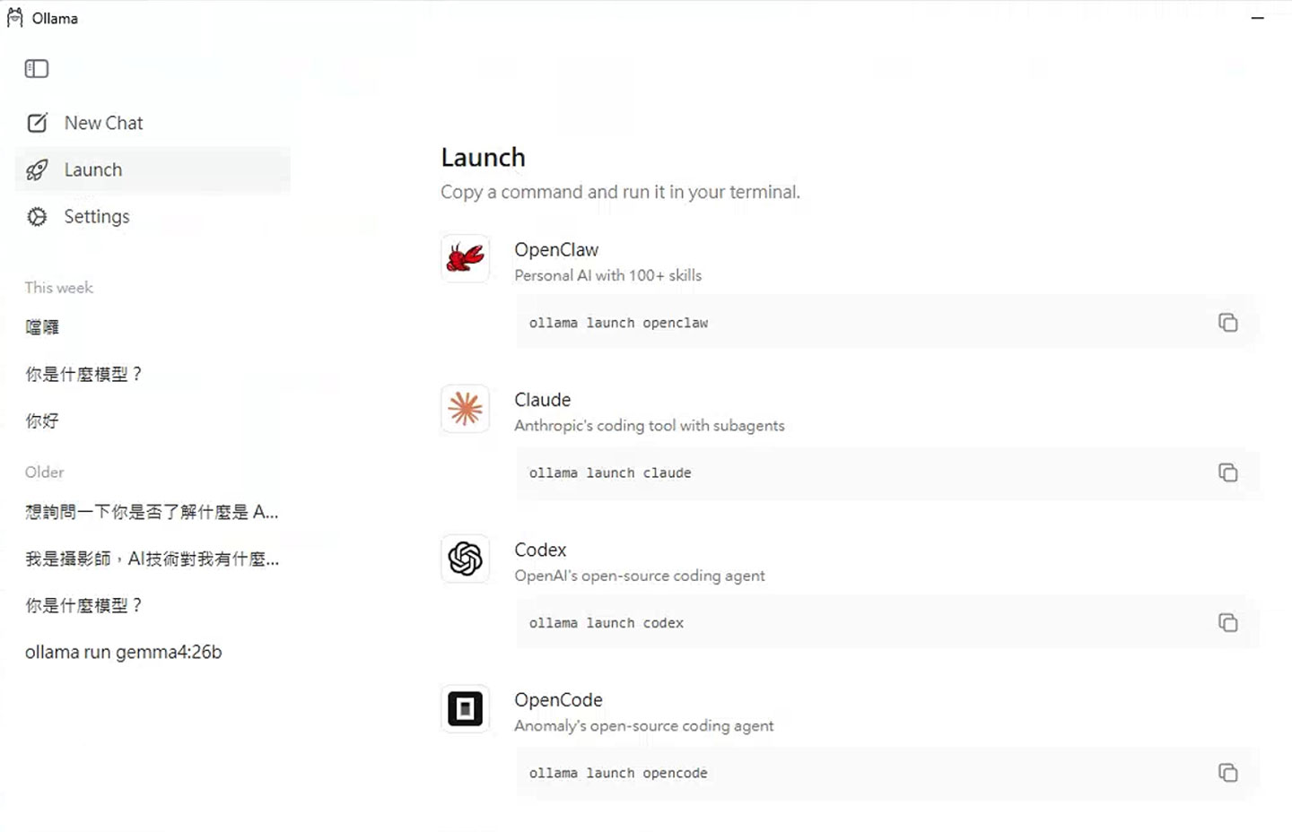
Task: Click the Codex OpenAI logo icon
Action: (465, 559)
